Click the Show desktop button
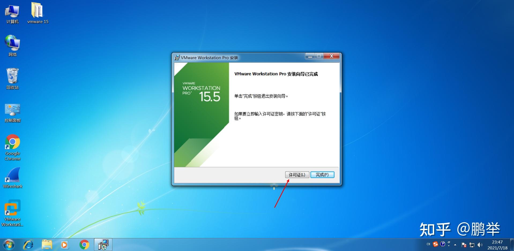Screen dimensions: 514x251 coord(512,245)
